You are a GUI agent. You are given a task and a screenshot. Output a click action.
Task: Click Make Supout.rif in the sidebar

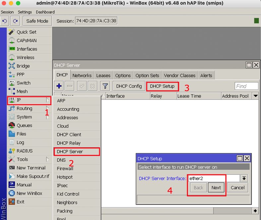pos(30,176)
